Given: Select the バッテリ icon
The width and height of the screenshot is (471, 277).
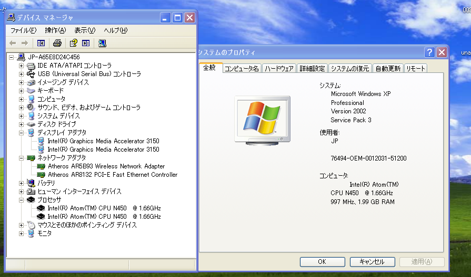Looking at the screenshot, I should click(31, 183).
